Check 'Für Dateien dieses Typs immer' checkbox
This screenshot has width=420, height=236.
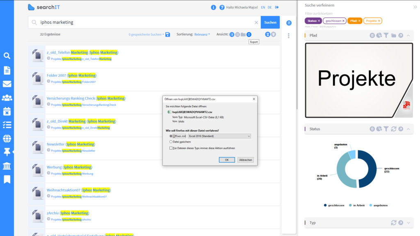pos(171,148)
